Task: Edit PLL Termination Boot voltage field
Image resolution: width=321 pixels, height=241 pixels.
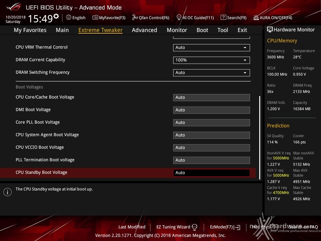Action: tap(211, 160)
